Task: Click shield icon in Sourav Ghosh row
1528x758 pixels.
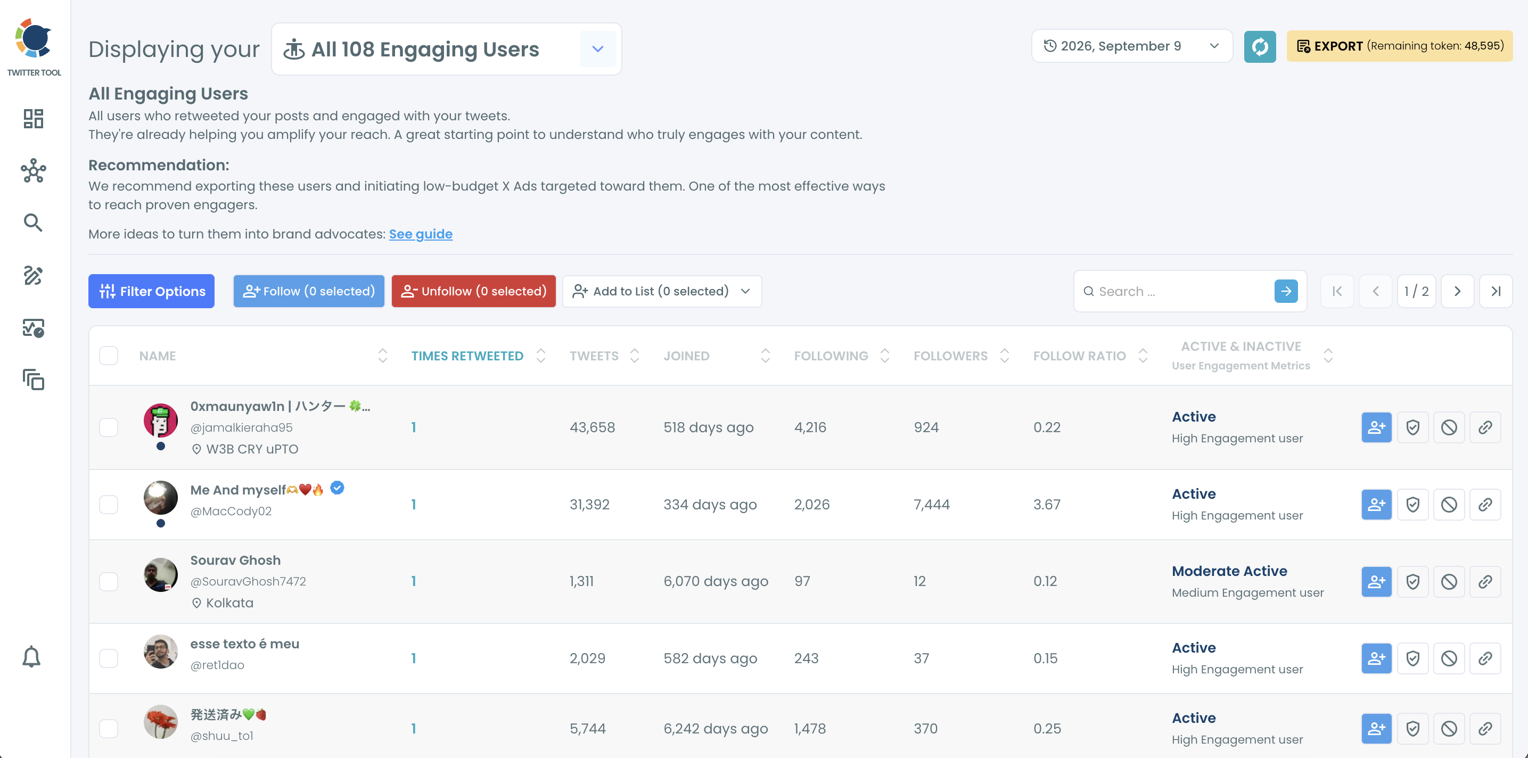Action: coord(1412,581)
